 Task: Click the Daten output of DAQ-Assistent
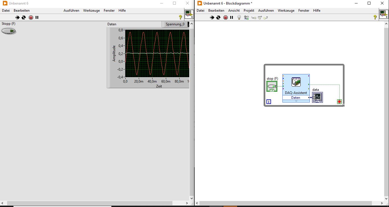pyautogui.click(x=296, y=97)
